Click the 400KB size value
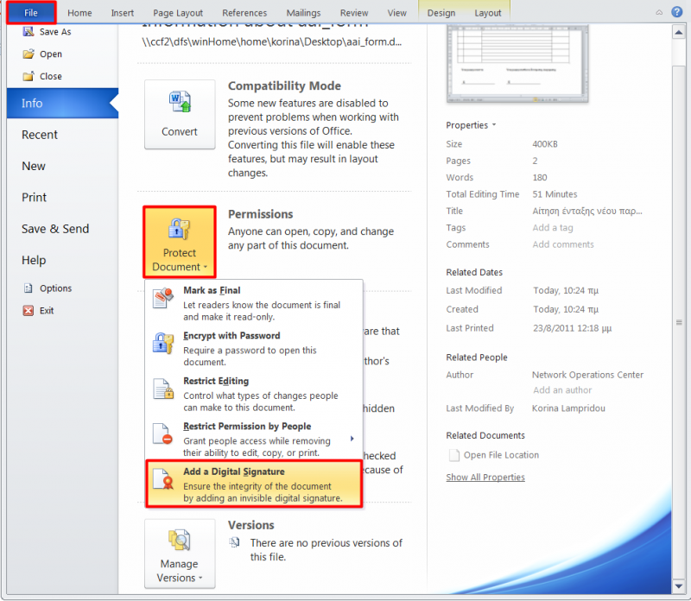Viewport: 691px width, 601px height. coord(545,143)
